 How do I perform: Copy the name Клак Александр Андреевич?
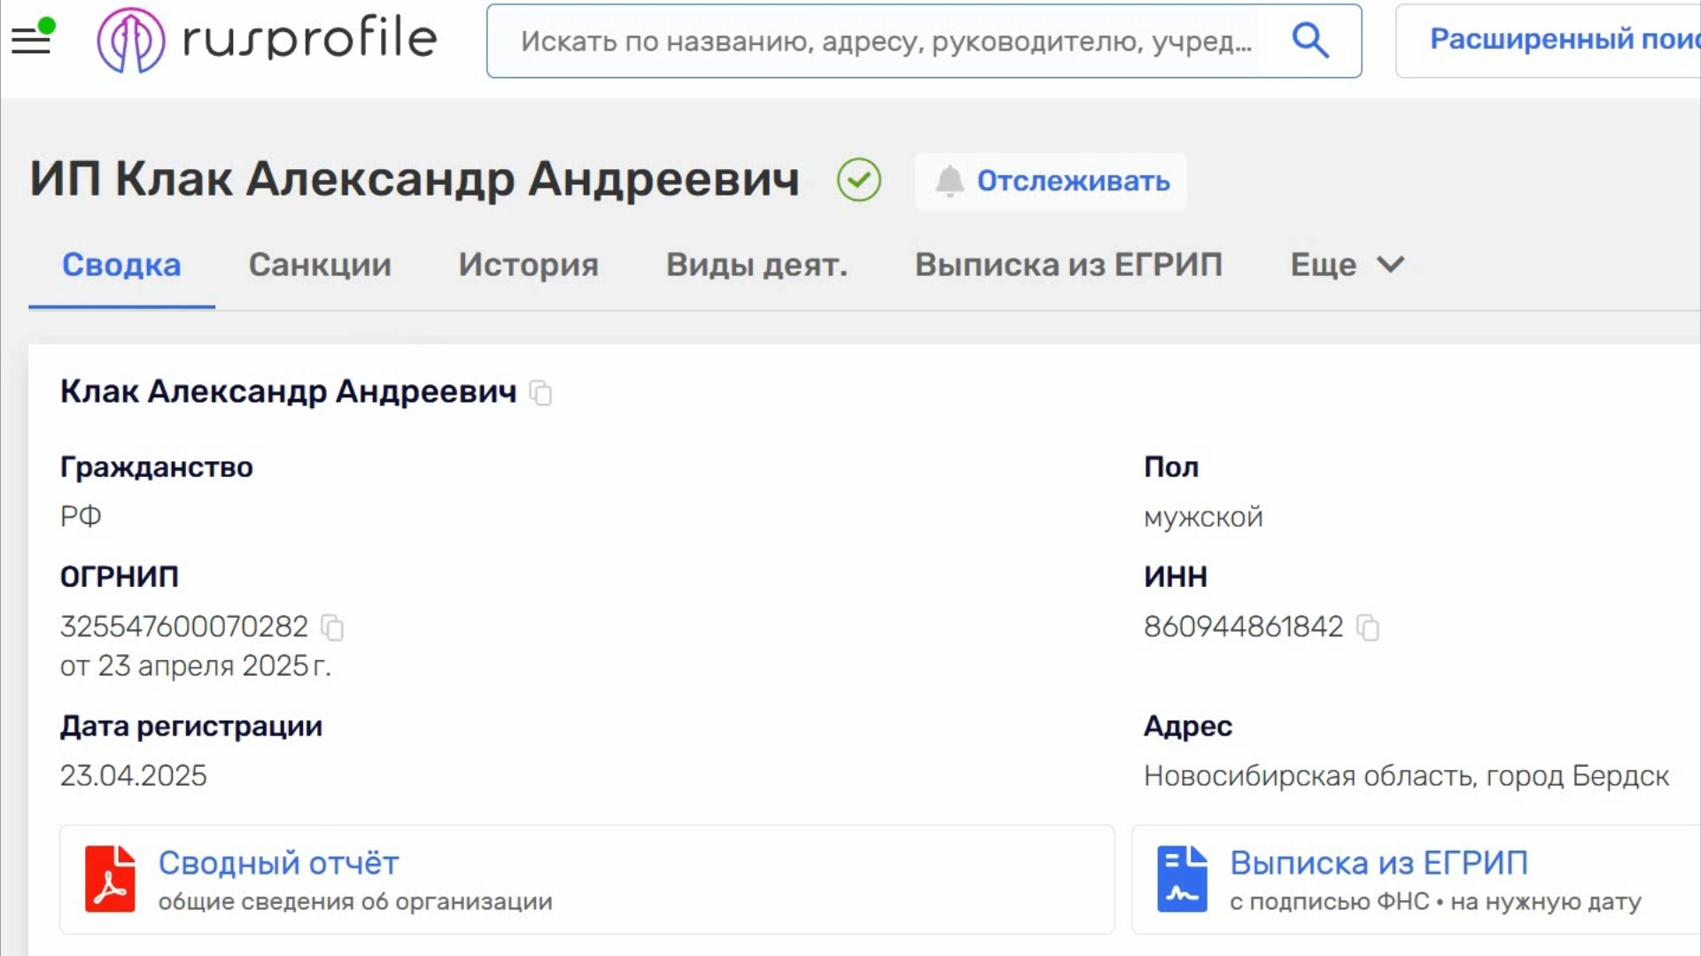click(540, 392)
